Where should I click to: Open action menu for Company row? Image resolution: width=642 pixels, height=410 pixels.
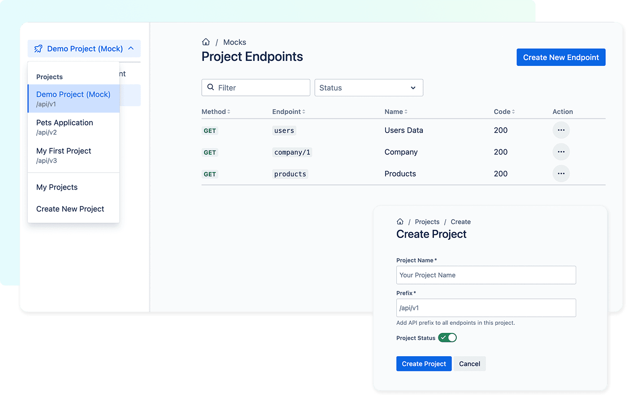[561, 152]
